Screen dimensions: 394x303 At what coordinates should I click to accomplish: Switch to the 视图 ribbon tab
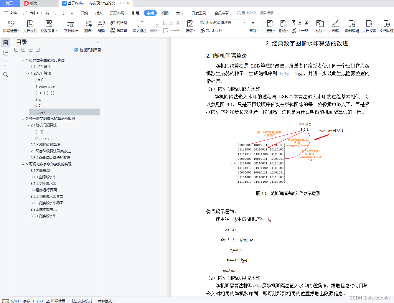[x=165, y=13]
